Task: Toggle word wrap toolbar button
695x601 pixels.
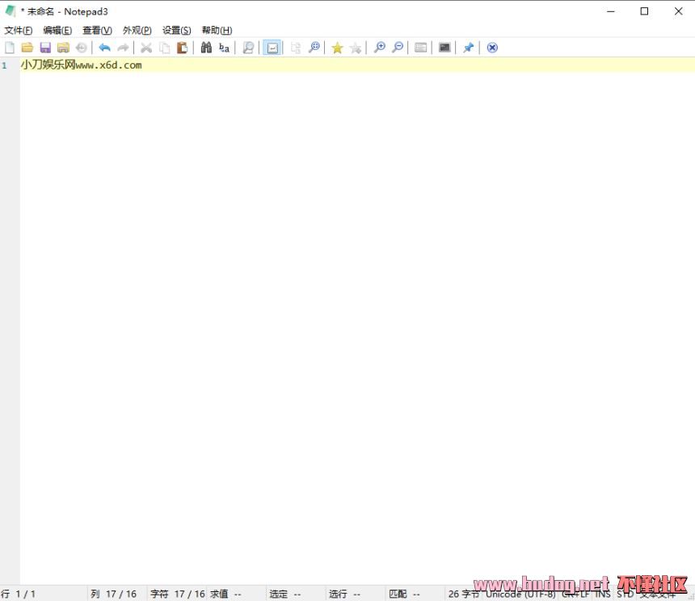Action: [x=272, y=48]
